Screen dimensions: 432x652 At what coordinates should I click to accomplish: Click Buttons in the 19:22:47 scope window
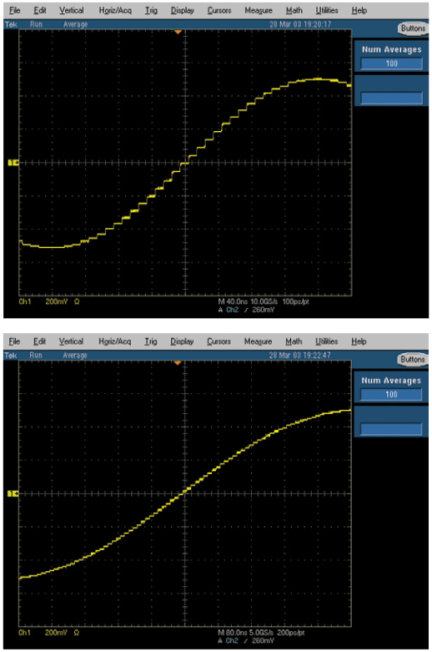[413, 359]
